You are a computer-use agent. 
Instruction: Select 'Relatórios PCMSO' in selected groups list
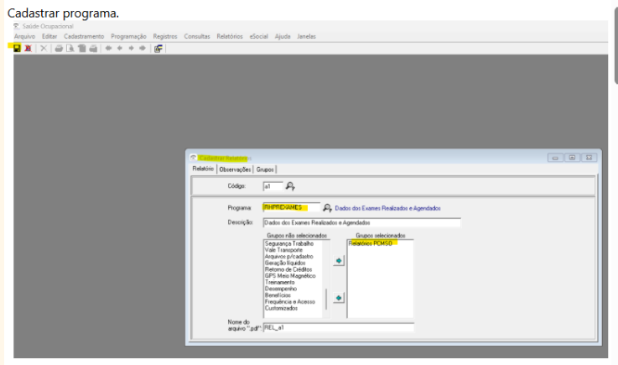(371, 243)
